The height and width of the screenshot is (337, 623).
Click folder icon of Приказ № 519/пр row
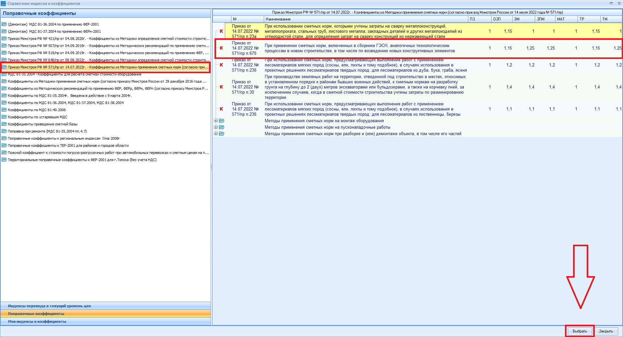coord(4,53)
